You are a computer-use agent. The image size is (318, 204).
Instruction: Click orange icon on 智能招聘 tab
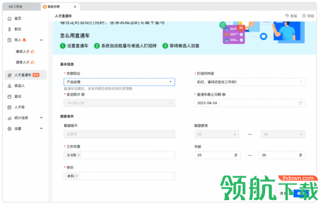[45, 7]
